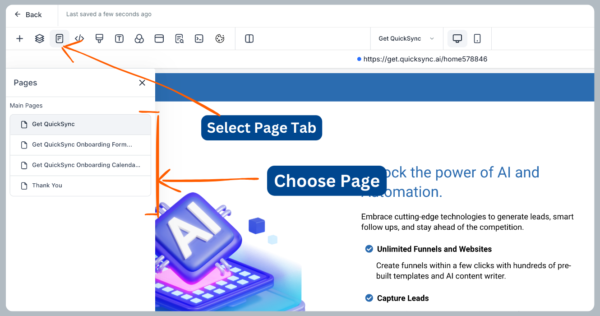Select Get QuickSync Onboarding Calendar page
600x316 pixels.
click(80, 165)
